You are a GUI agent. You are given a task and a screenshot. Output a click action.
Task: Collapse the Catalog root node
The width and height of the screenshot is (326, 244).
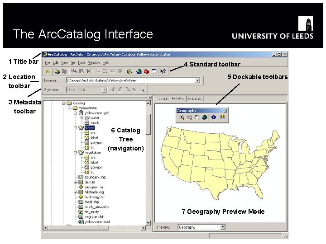click(64, 103)
